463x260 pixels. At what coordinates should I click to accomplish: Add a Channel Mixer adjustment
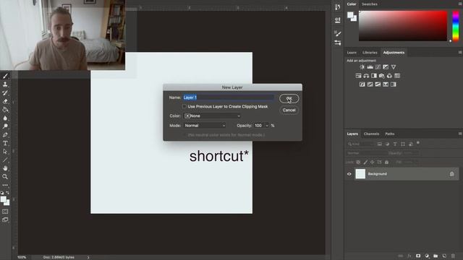click(x=389, y=76)
